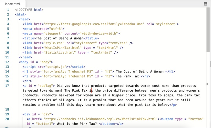Click the "subTag" id value
This screenshot has width=211, height=128.
pyautogui.click(x=45, y=86)
